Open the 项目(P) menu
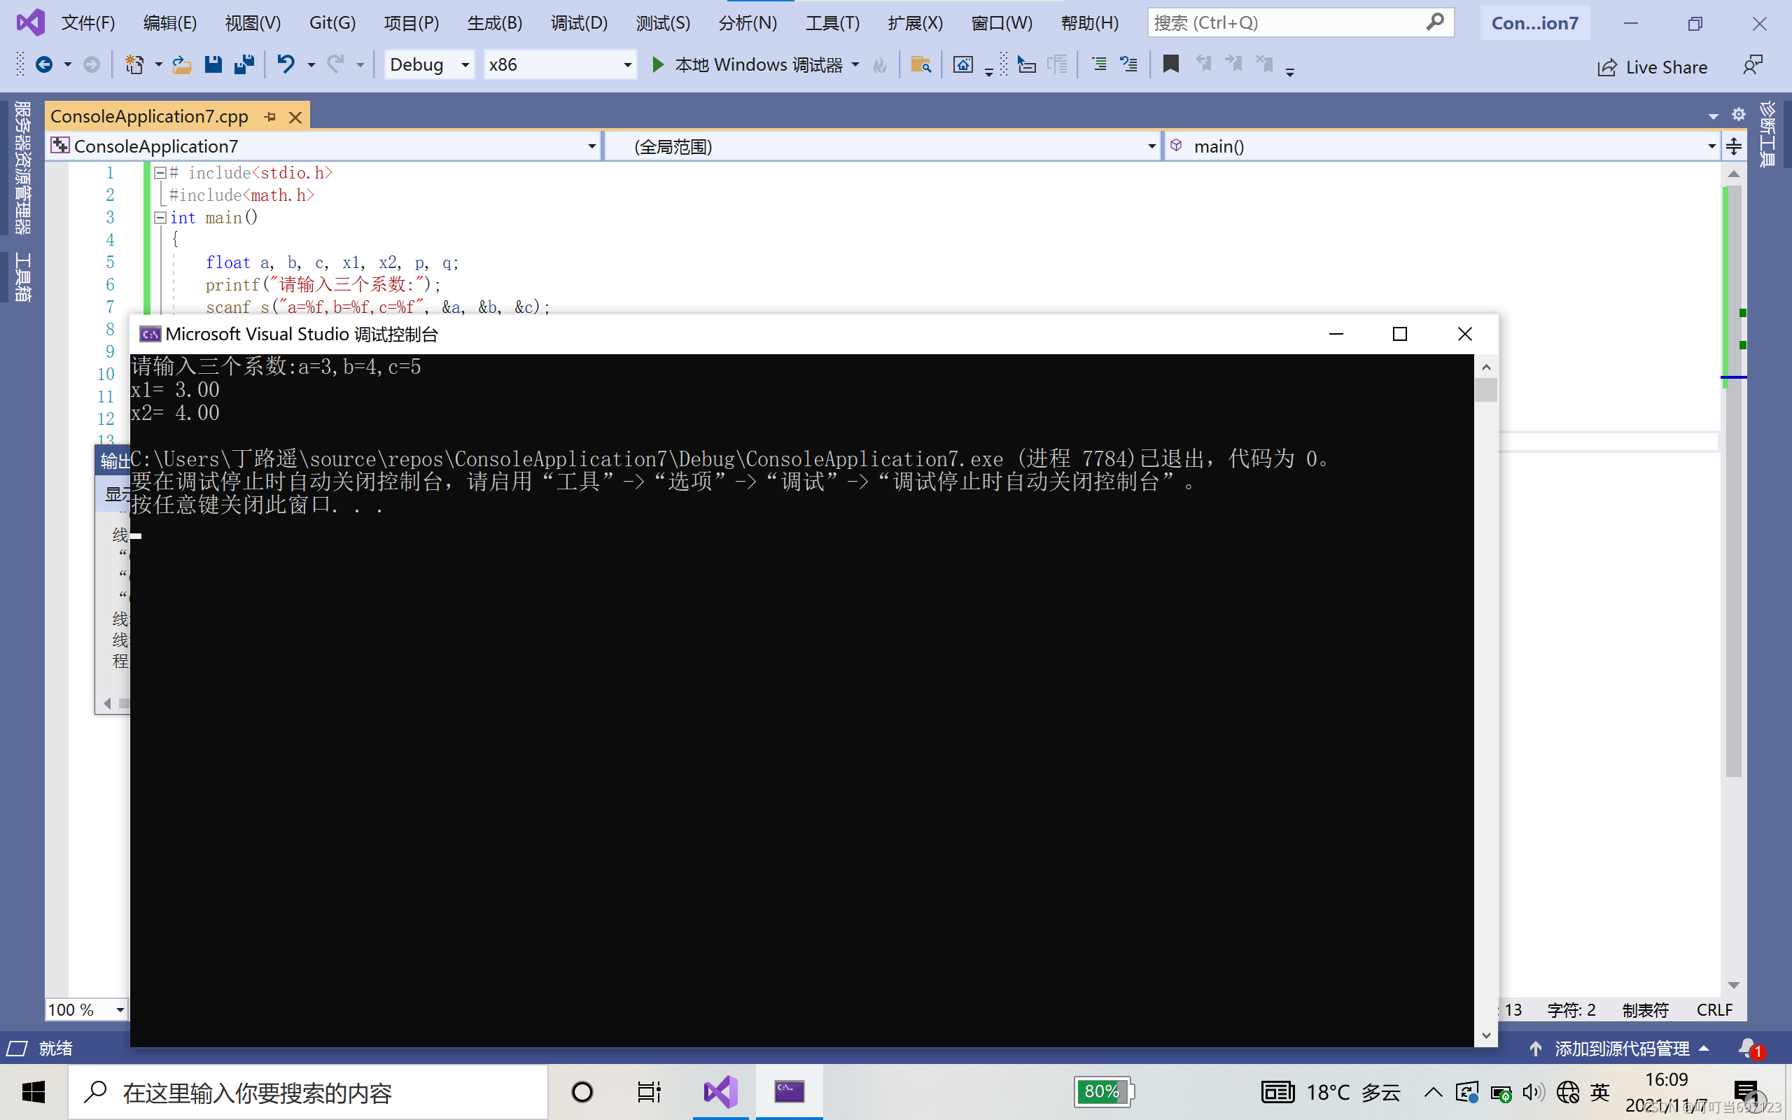This screenshot has width=1792, height=1120. 412,23
